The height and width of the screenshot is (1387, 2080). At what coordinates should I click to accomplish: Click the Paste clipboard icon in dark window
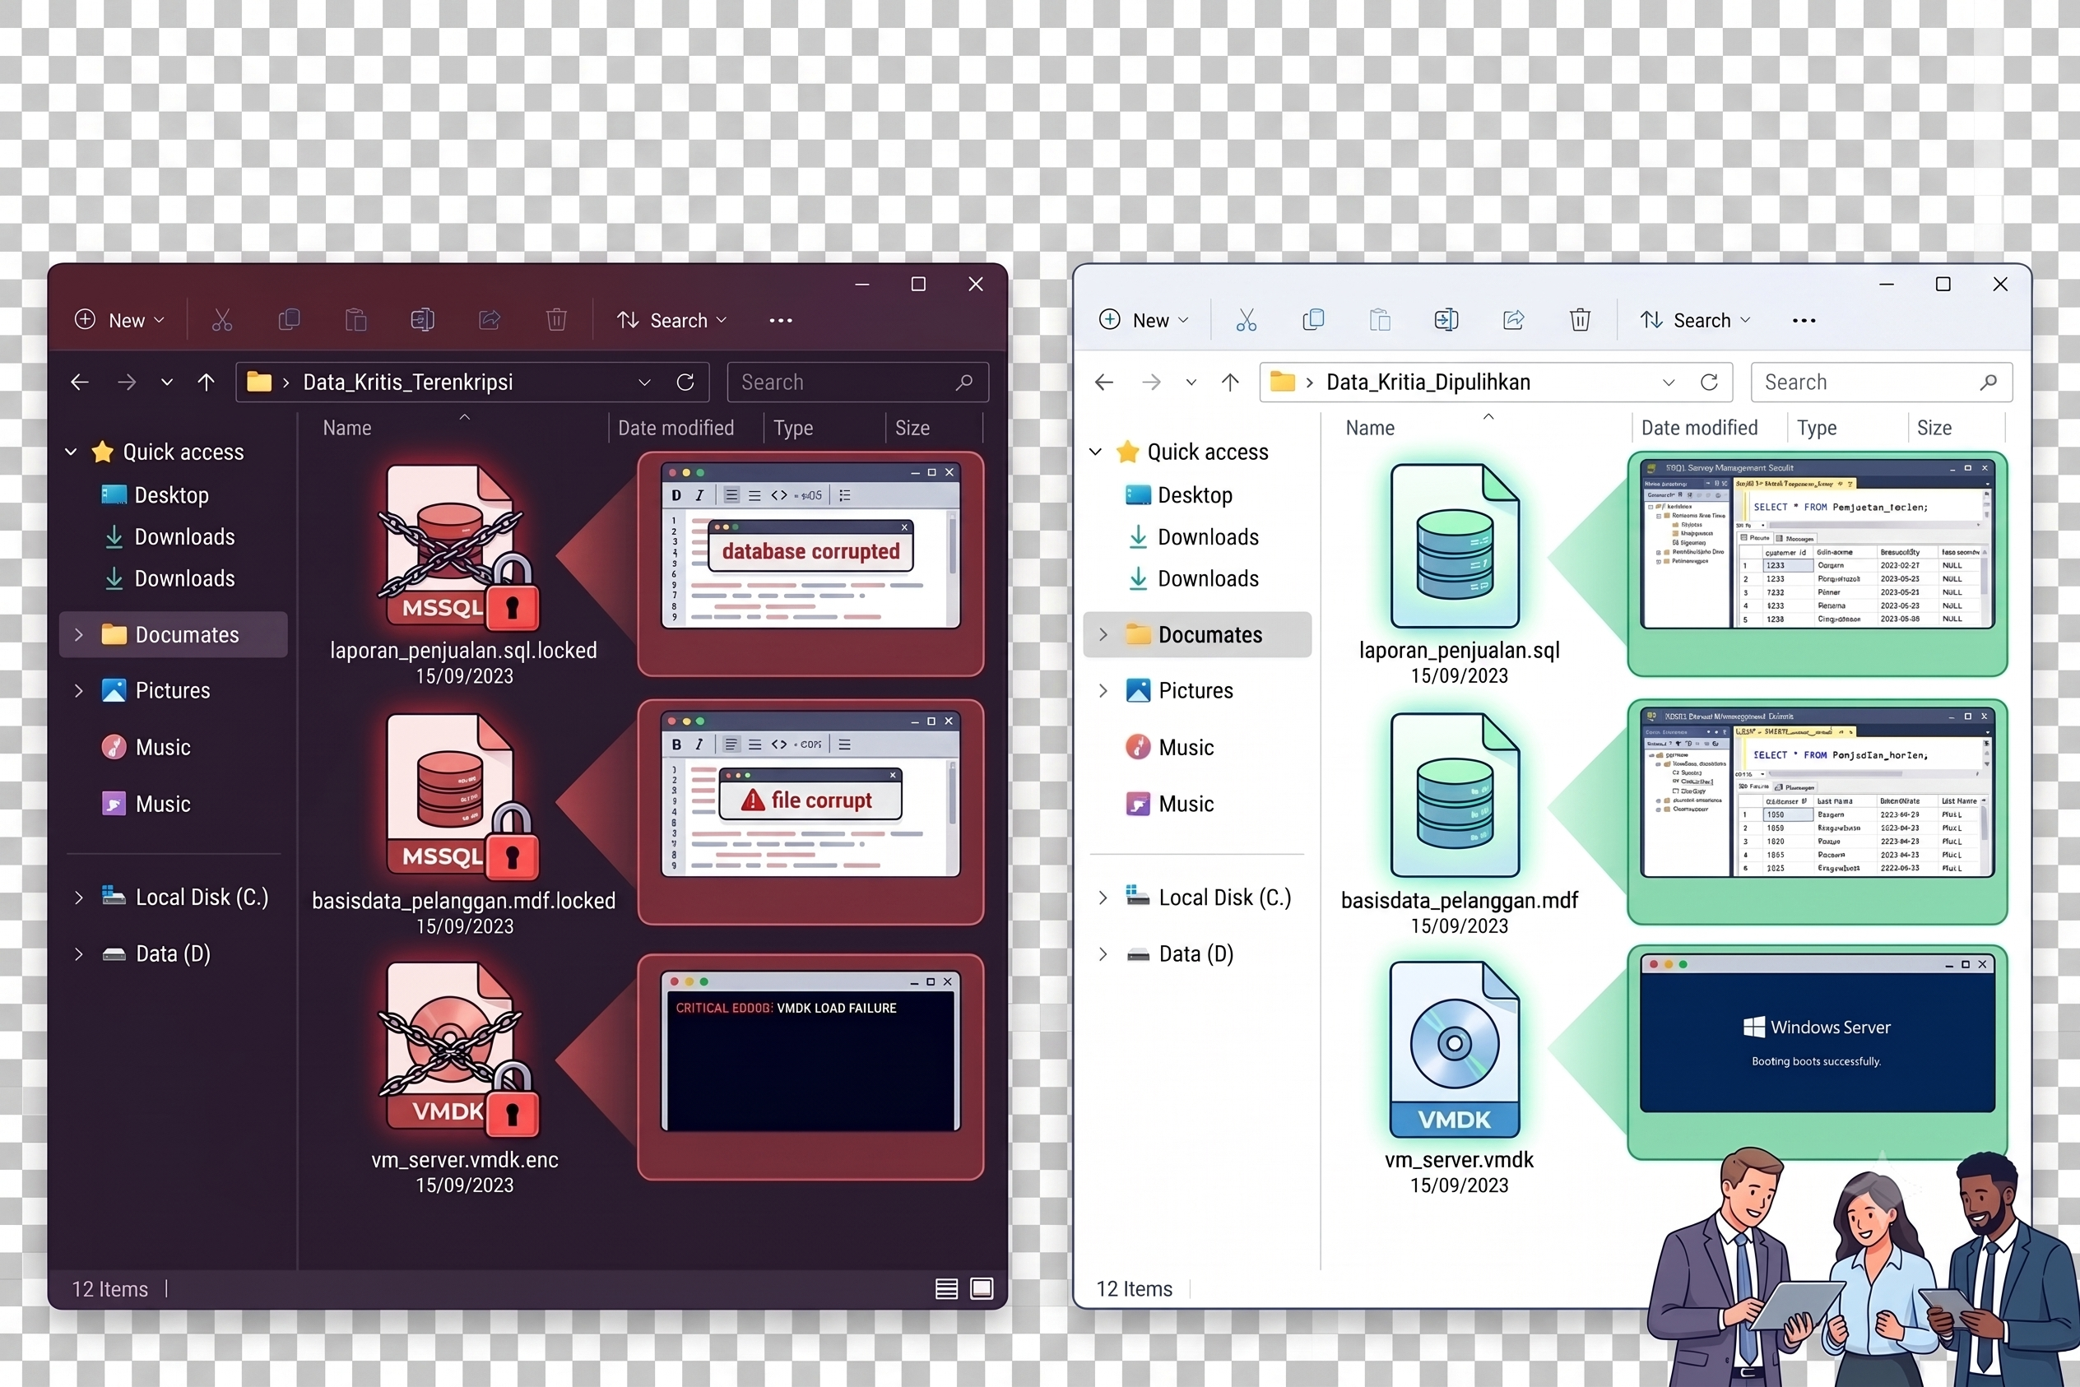point(355,319)
